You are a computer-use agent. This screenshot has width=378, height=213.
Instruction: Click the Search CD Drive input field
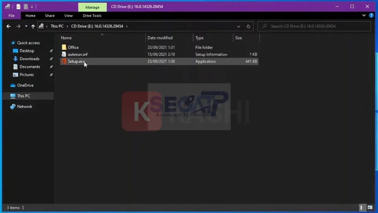pyautogui.click(x=314, y=26)
